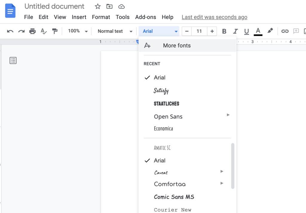Star the document
The width and height of the screenshot is (306, 213).
[97, 6]
